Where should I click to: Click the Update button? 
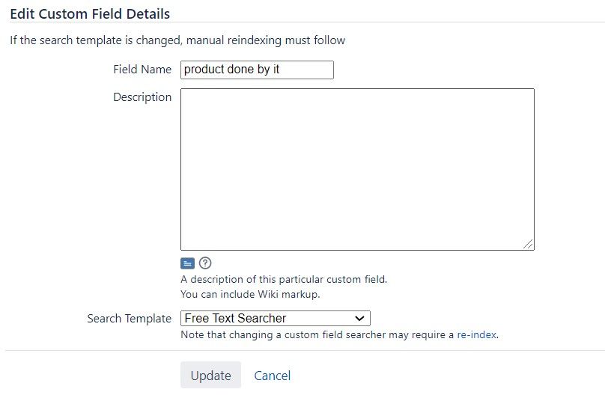(210, 375)
